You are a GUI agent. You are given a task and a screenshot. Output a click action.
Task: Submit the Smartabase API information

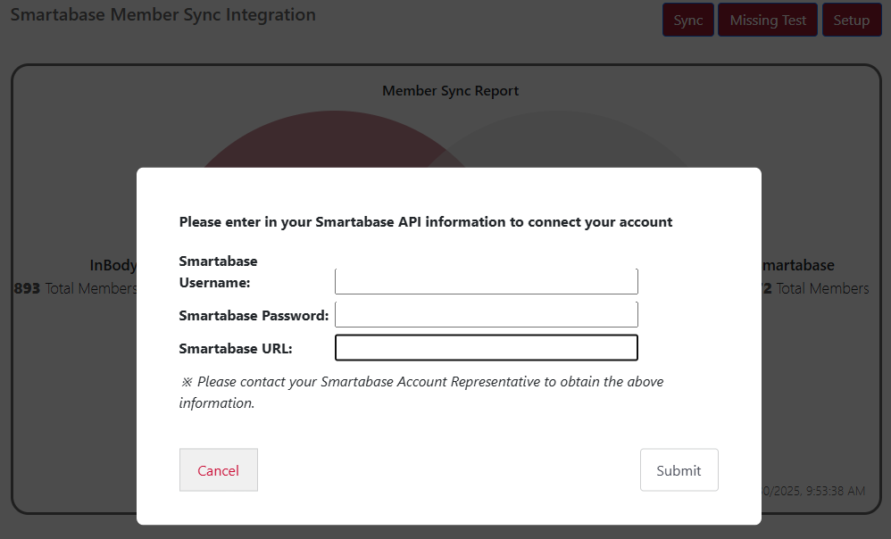[x=679, y=469]
